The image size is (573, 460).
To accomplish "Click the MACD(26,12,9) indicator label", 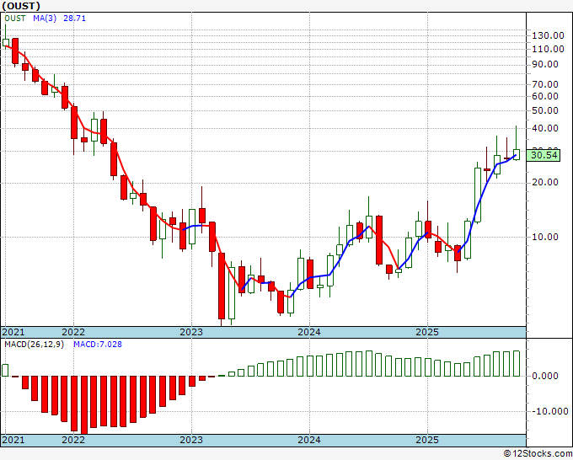I will [x=34, y=345].
